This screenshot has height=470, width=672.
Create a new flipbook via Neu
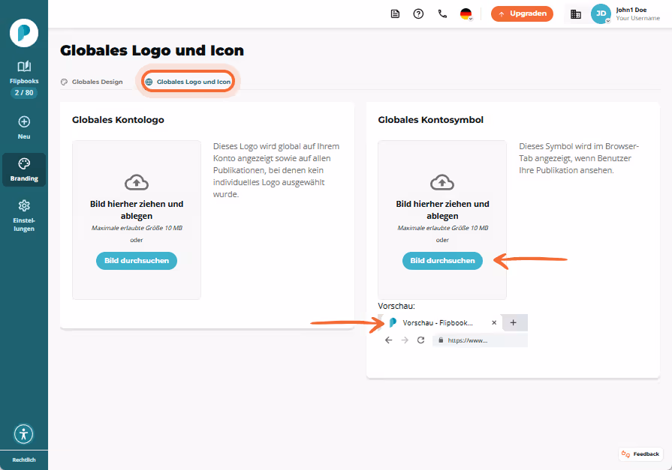click(24, 127)
